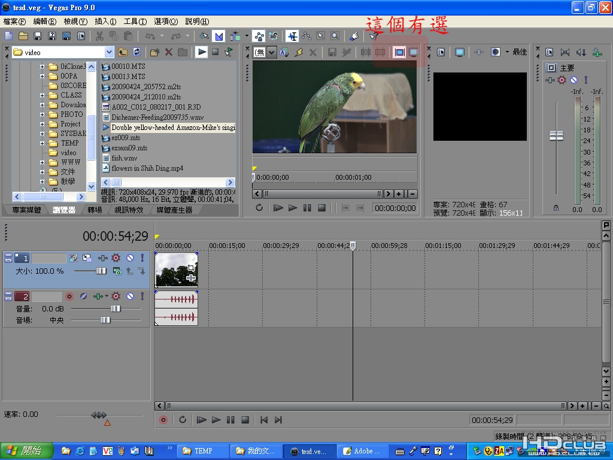
Task: Select the fish.wmv file in explorer
Action: coord(124,158)
